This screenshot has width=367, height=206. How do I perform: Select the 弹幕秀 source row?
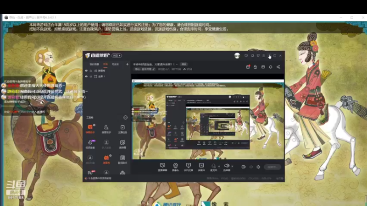pyautogui.click(x=107, y=70)
